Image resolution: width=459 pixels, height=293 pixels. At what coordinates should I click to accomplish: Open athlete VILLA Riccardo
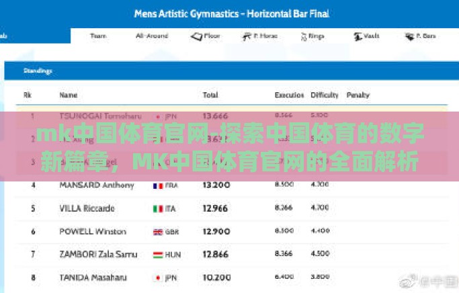(x=87, y=208)
